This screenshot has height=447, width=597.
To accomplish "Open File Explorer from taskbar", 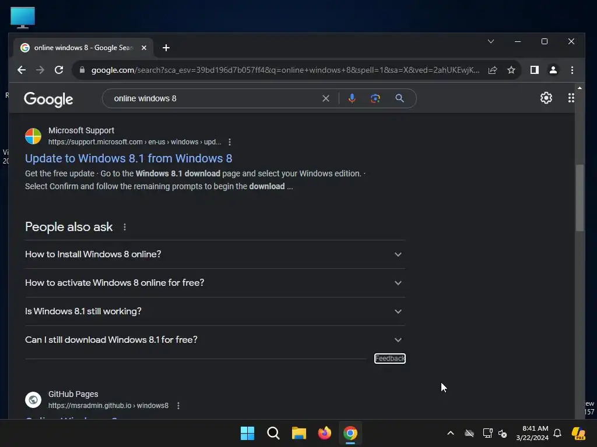I will (299, 433).
